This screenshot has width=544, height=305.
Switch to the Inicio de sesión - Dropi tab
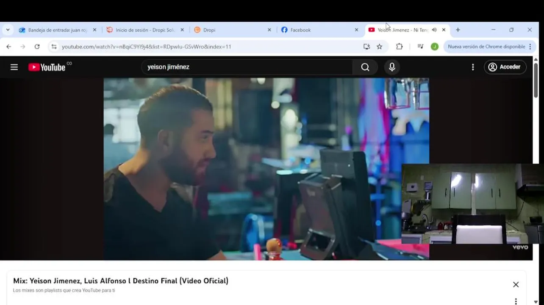(145, 30)
